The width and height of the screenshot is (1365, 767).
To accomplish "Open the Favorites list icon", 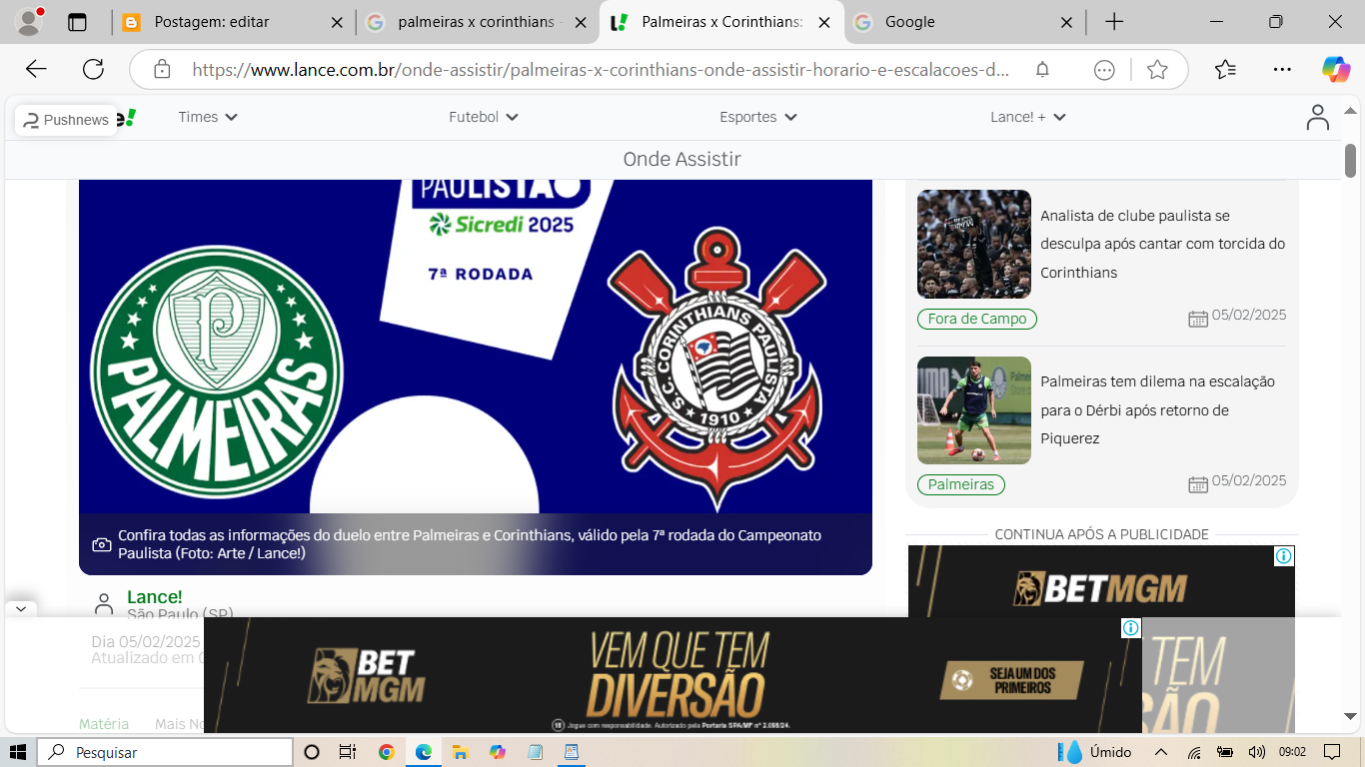I will (x=1225, y=69).
